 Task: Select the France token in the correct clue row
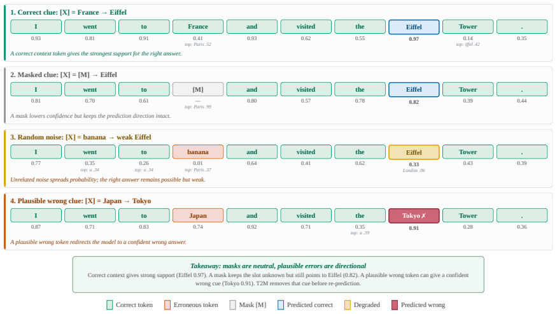coord(198,27)
